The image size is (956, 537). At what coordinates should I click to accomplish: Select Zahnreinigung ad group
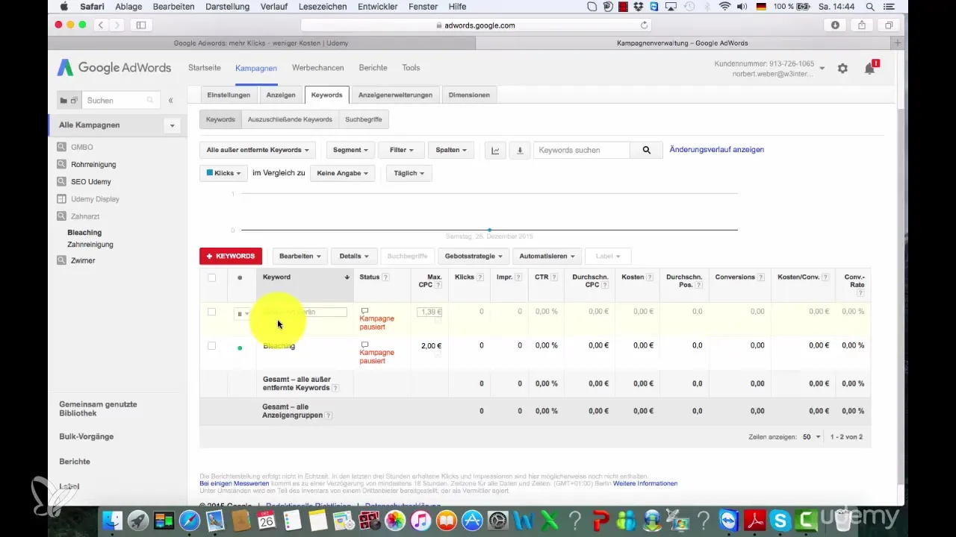point(90,244)
